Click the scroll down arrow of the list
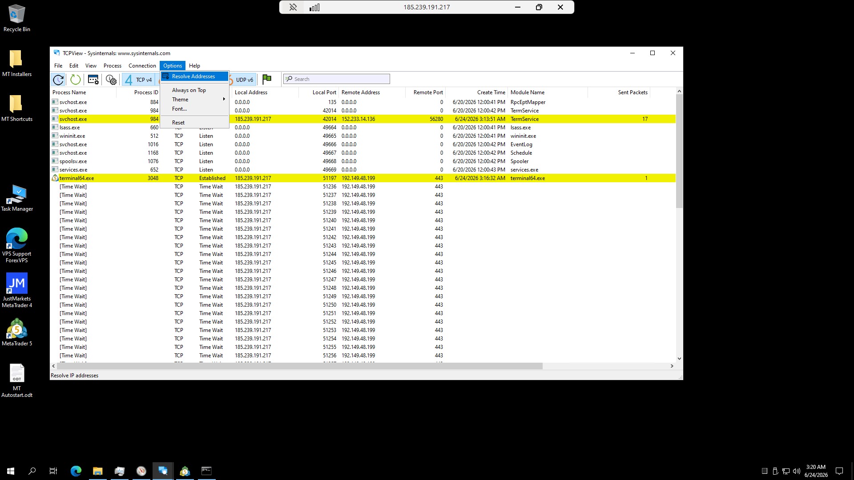This screenshot has width=854, height=480. tap(679, 358)
